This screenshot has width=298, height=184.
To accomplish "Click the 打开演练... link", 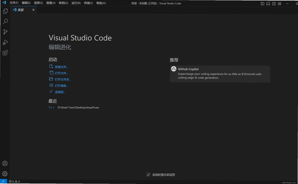I will (61, 86).
